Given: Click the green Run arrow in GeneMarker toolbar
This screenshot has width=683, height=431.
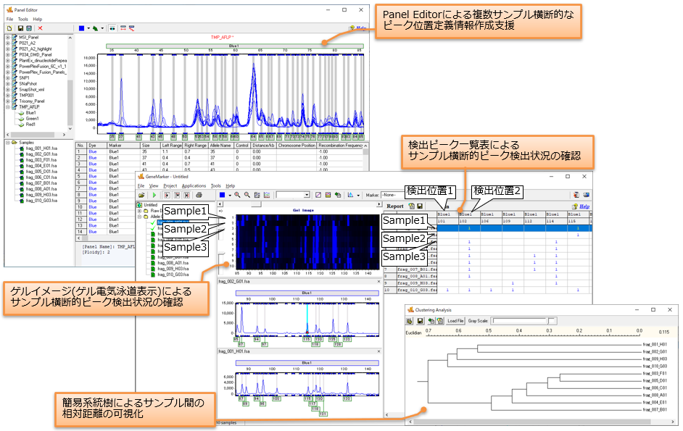Looking at the screenshot, I should 154,195.
